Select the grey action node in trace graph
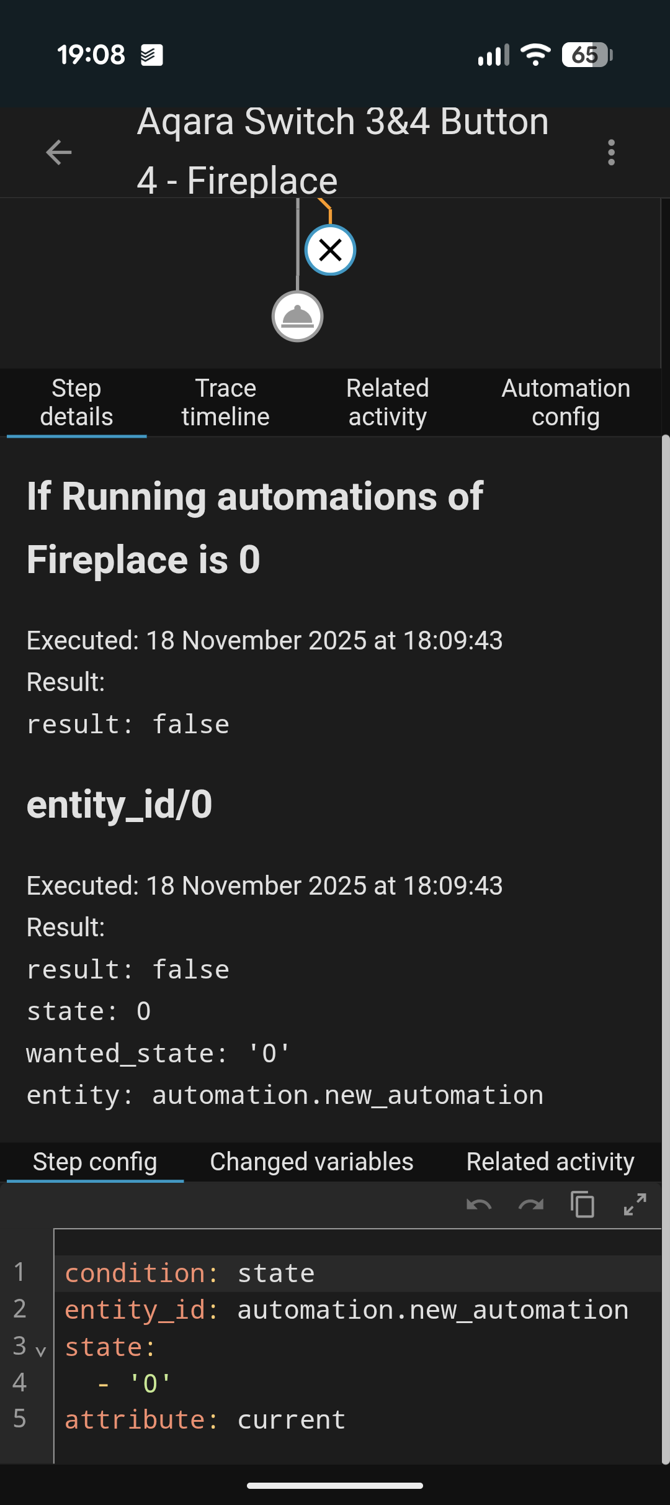670x1505 pixels. click(297, 317)
